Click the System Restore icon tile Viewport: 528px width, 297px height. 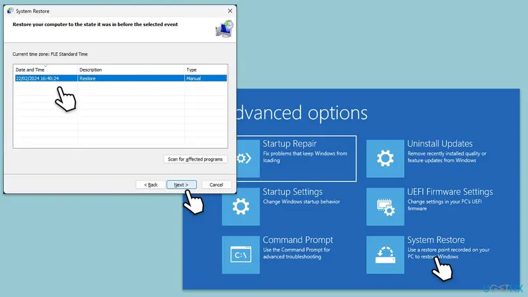pyautogui.click(x=385, y=254)
